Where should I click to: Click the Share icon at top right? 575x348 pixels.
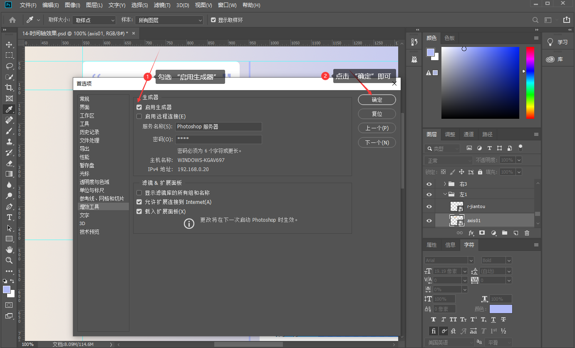pyautogui.click(x=566, y=20)
